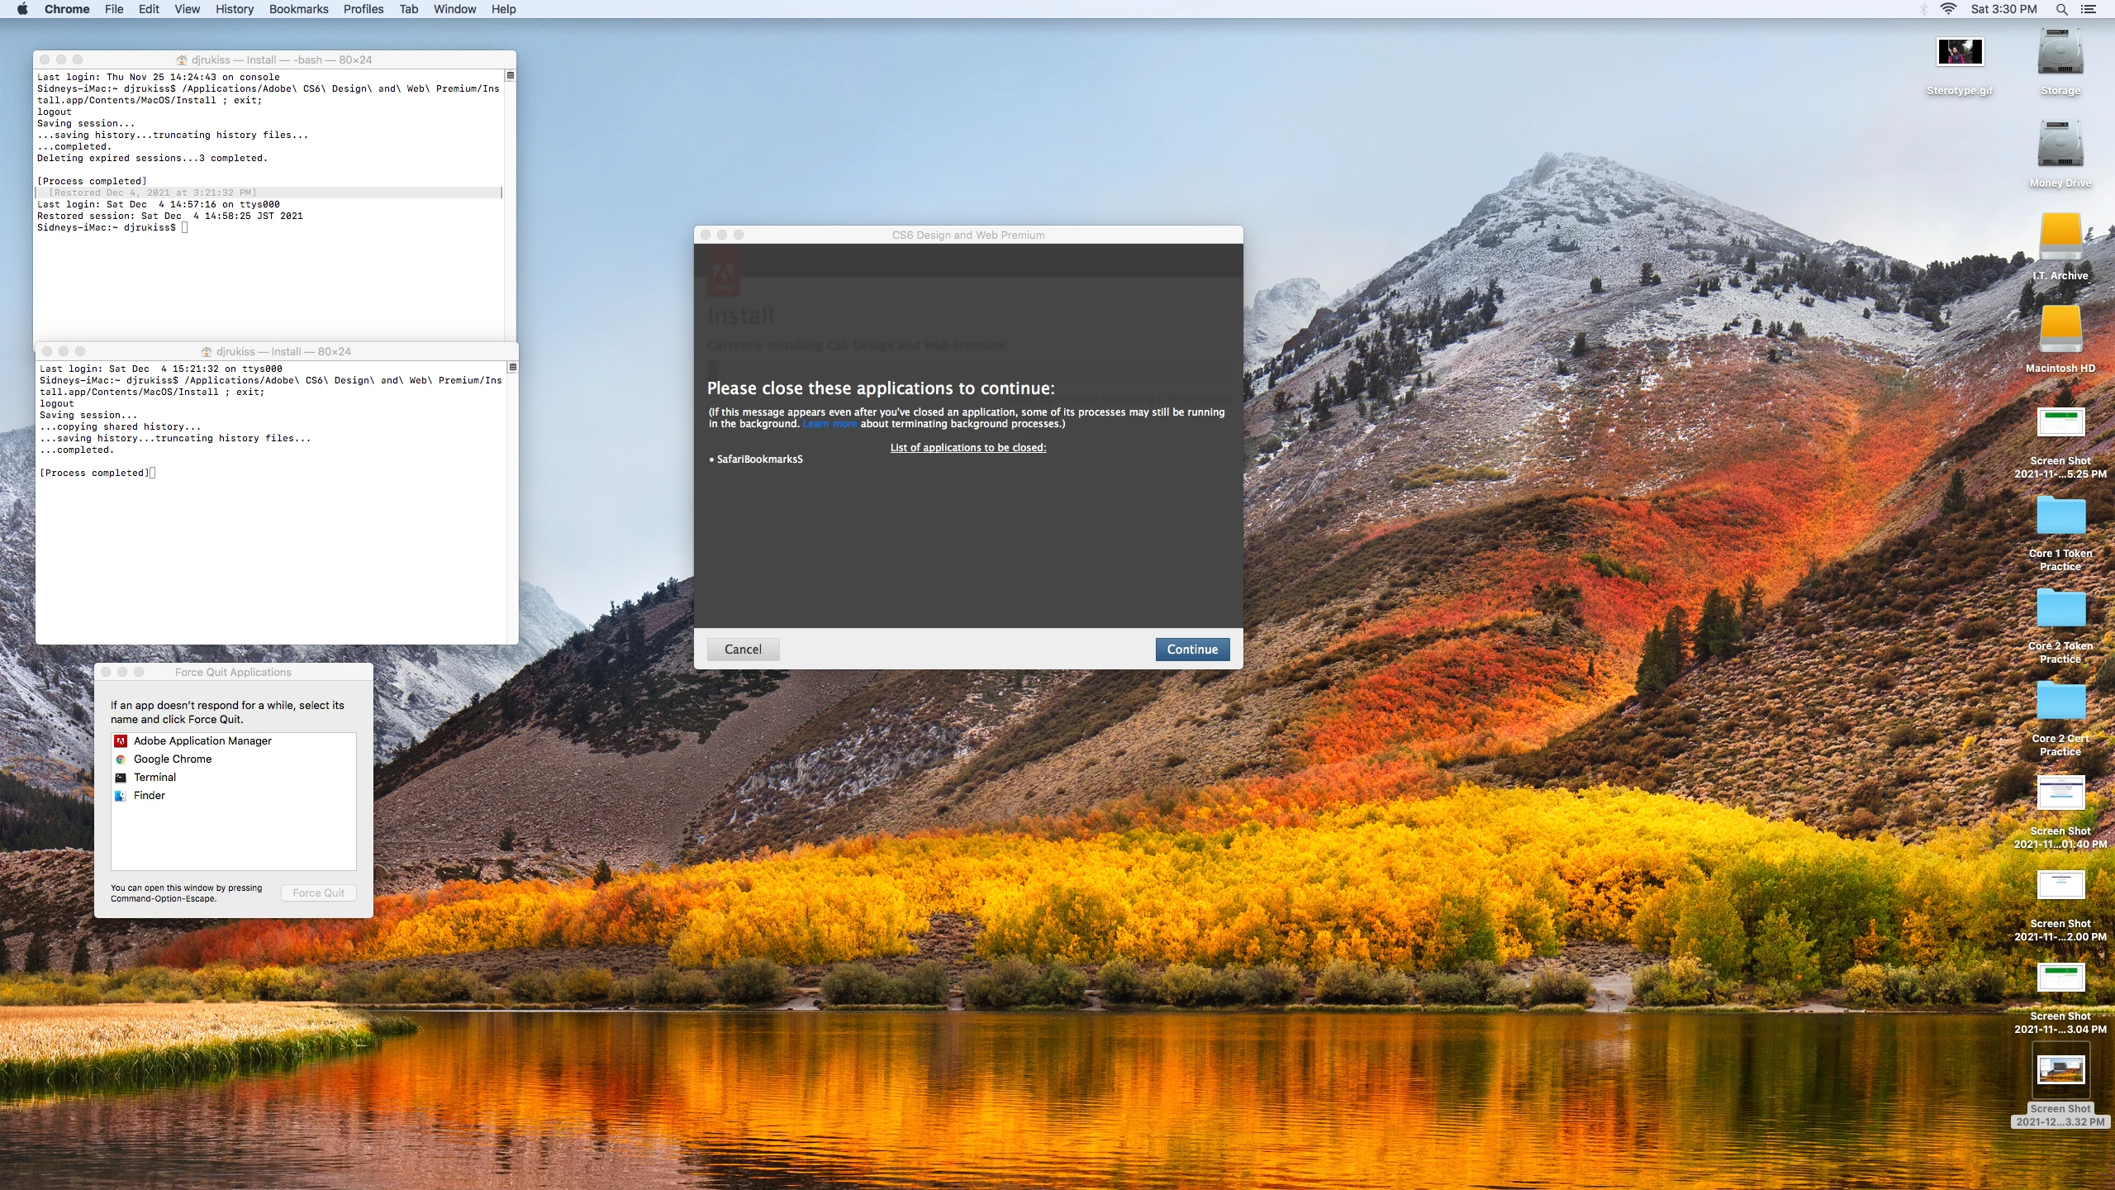Open the History menu
The height and width of the screenshot is (1190, 2115).
click(235, 9)
